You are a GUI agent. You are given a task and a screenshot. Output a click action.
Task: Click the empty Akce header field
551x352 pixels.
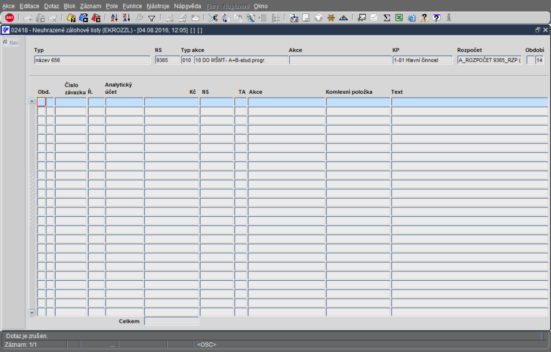click(x=340, y=60)
